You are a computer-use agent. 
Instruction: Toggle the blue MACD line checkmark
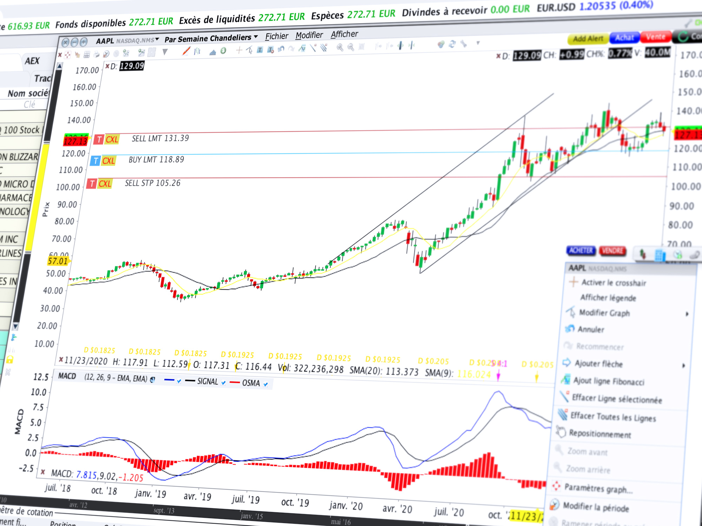pos(179,381)
